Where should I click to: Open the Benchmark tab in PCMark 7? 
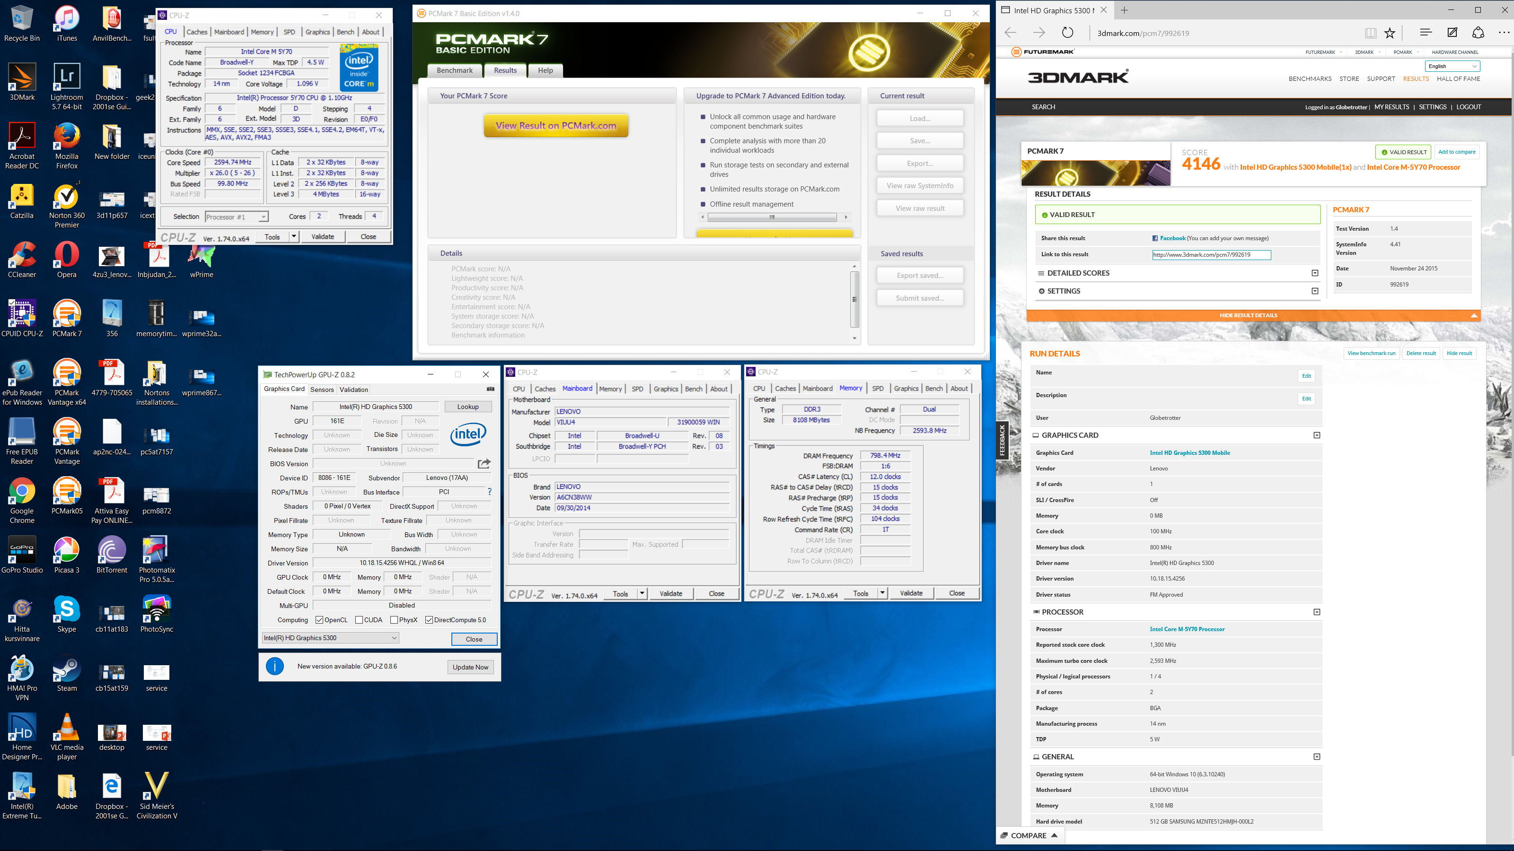(x=454, y=70)
